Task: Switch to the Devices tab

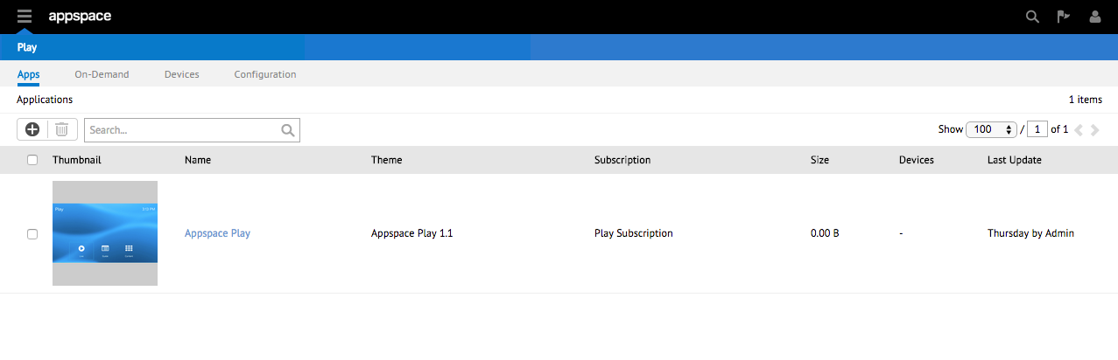Action: 181,74
